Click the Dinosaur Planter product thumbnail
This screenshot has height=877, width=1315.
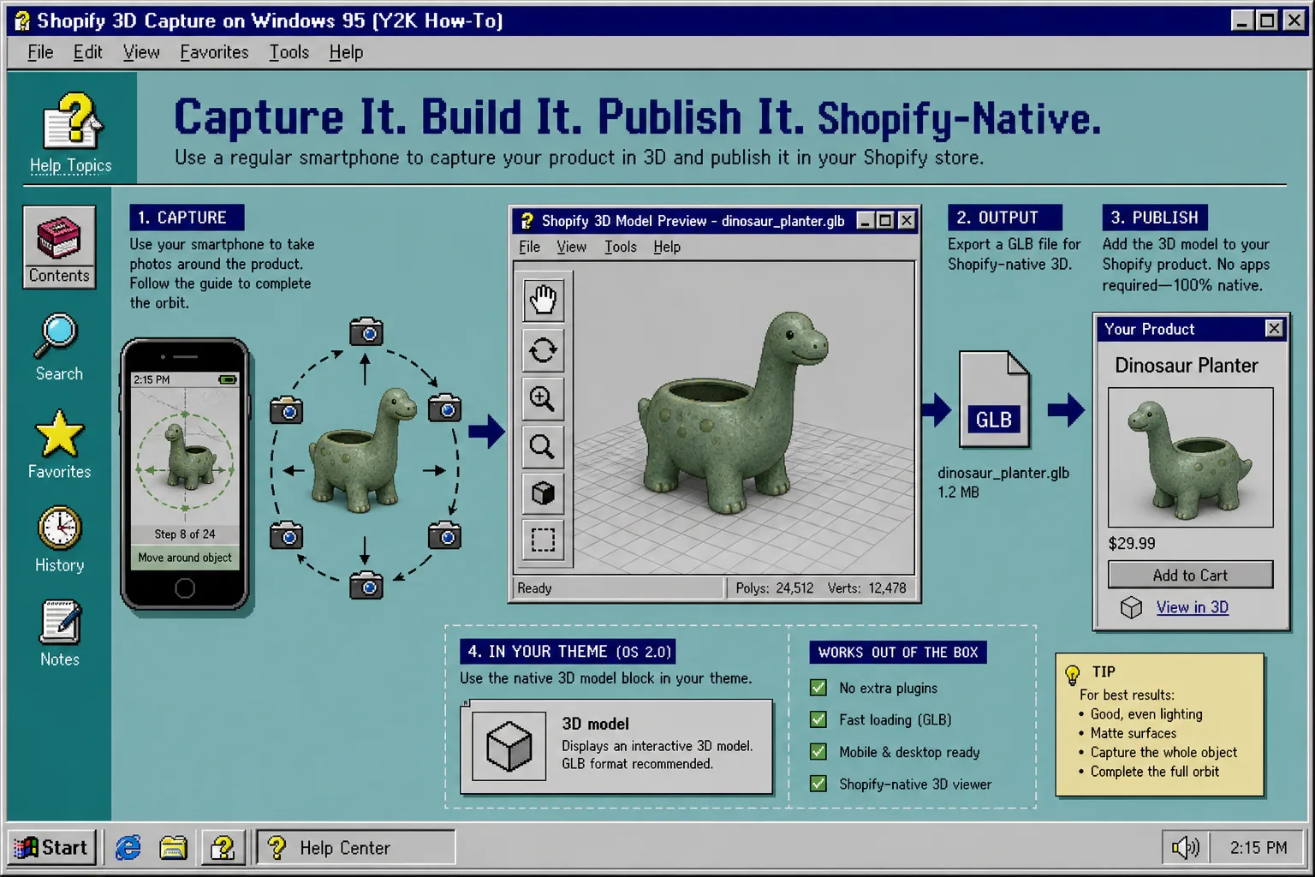pyautogui.click(x=1190, y=457)
